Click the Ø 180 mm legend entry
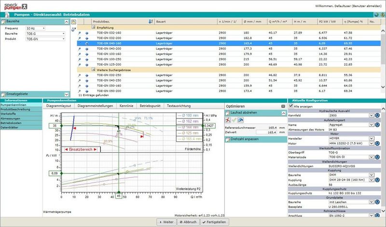The image size is (386, 227). 189,116
